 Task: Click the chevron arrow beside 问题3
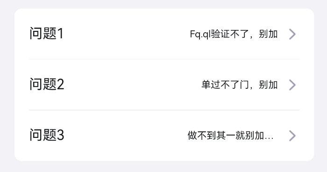[x=292, y=136]
